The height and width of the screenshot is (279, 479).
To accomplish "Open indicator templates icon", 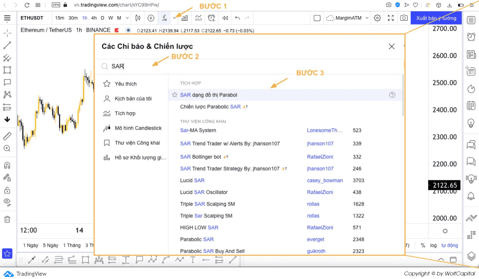I will click(198, 18).
